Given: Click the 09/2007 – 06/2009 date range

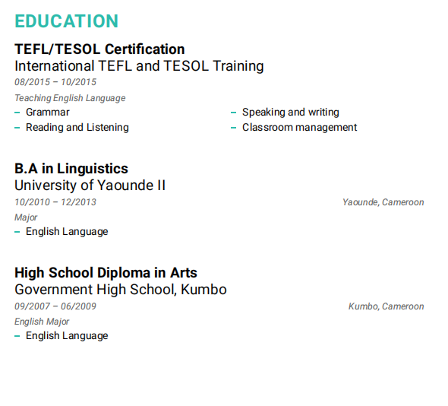Looking at the screenshot, I should coord(55,306).
